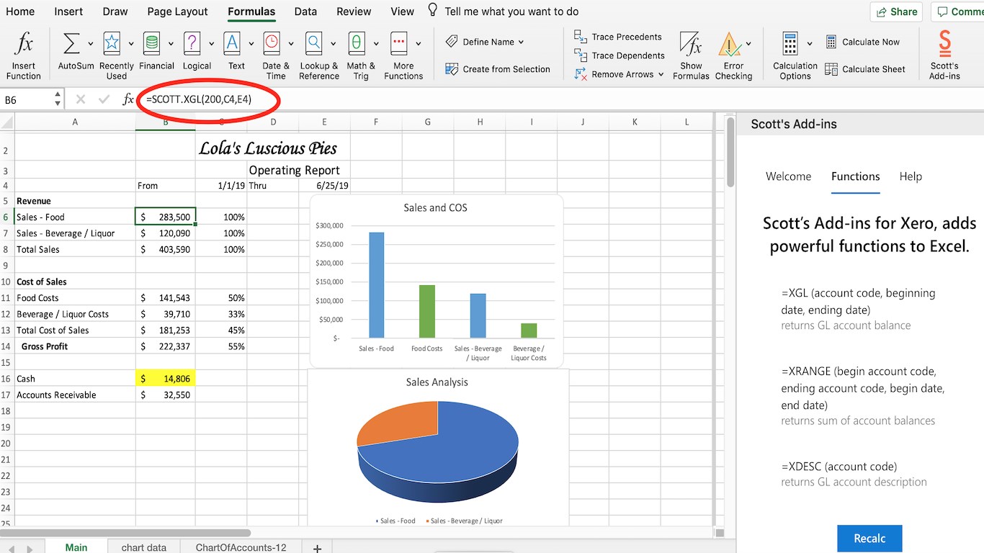Click the Name Box showing B6
Viewport: 984px width, 553px height.
(28, 99)
